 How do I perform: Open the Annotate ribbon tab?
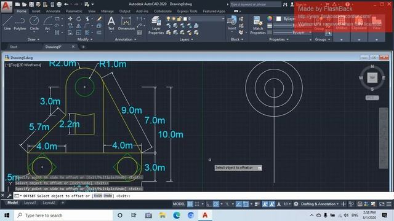pos(53,11)
